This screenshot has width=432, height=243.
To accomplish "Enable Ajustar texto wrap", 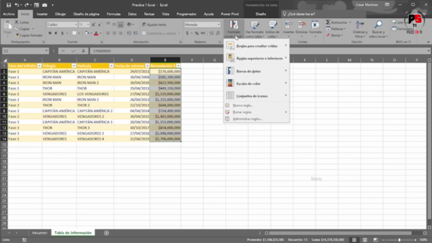I will 155,25.
